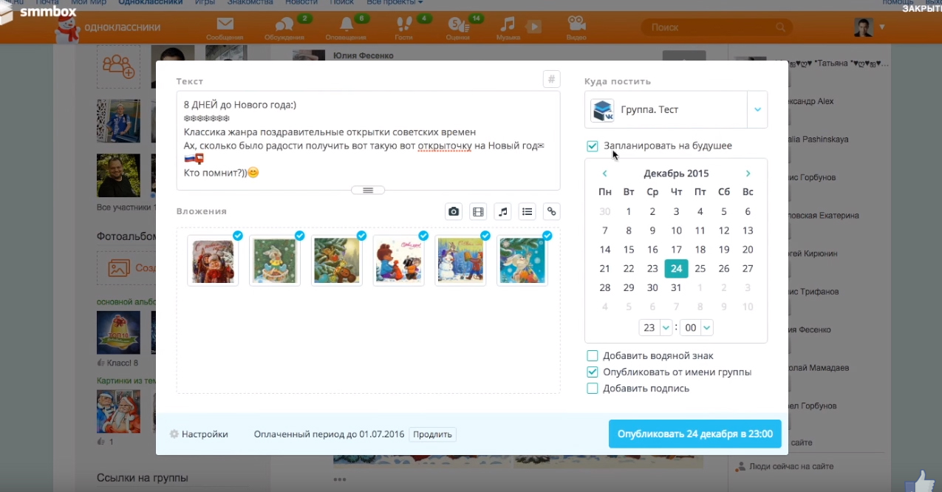
Task: Click the music note attachment icon
Action: (502, 212)
